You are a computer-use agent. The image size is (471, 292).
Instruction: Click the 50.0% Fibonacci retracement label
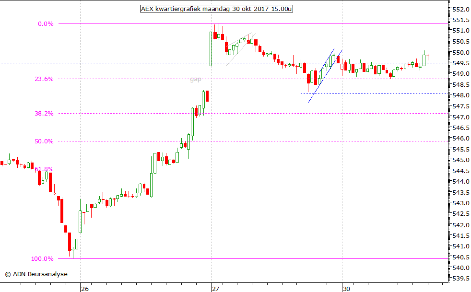(x=44, y=141)
